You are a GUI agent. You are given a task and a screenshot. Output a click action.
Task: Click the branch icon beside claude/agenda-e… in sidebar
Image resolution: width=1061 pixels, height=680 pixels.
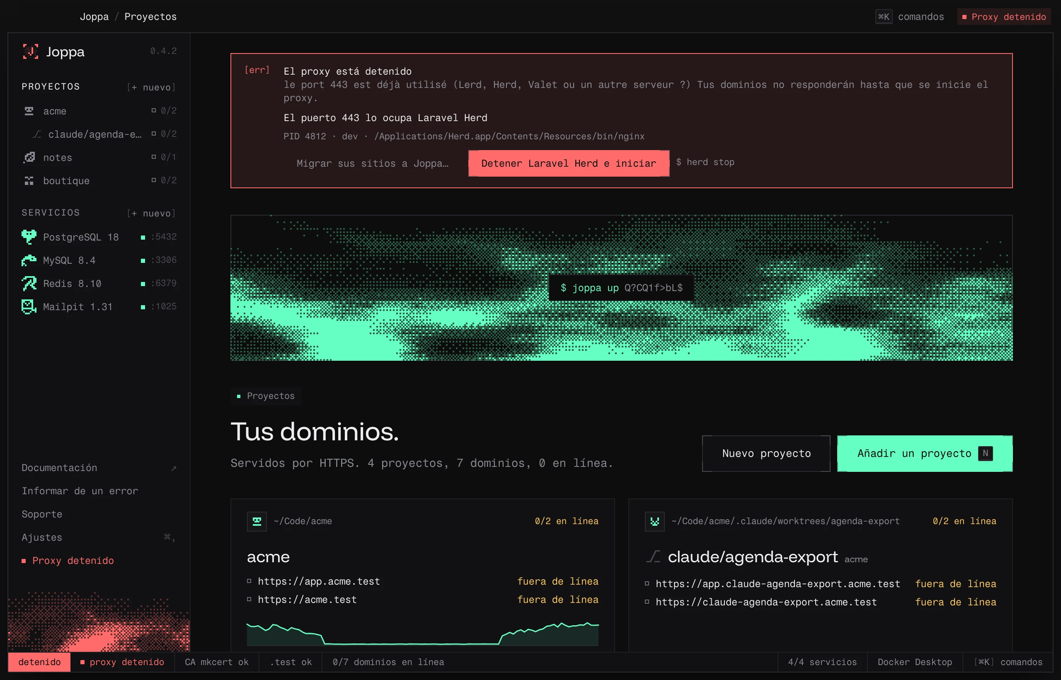37,134
